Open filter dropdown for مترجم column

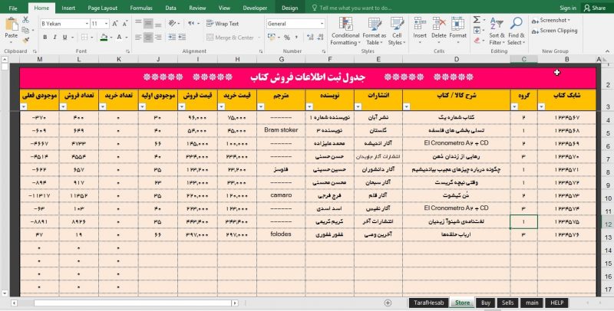click(x=260, y=106)
